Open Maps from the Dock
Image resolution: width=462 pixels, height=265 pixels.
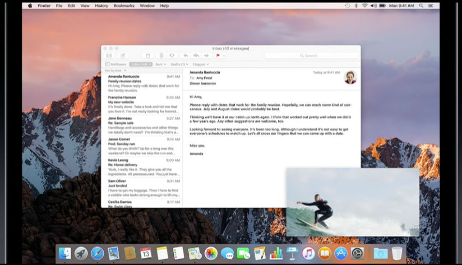(x=194, y=253)
